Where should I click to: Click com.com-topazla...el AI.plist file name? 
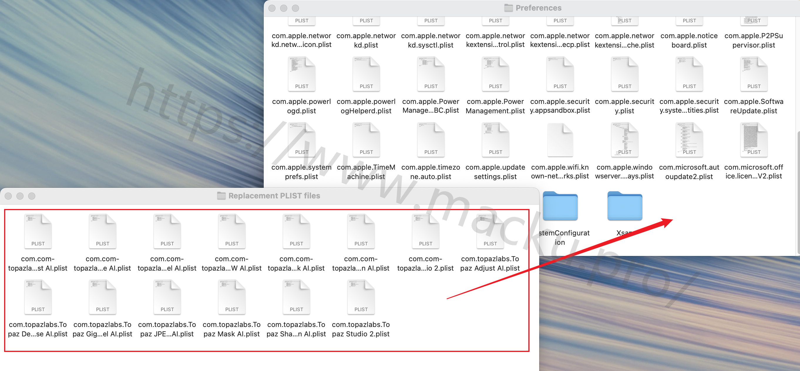[167, 264]
